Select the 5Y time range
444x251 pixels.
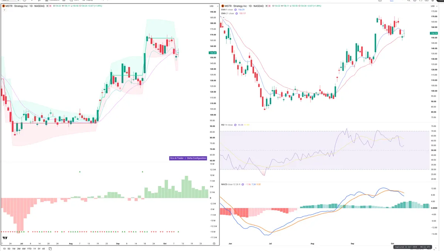click(39, 249)
